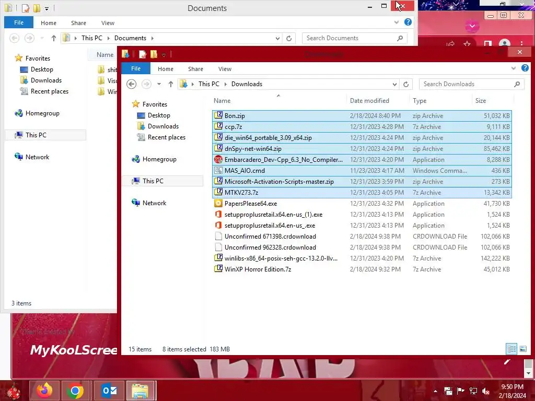Select Desktop in Documents navigation pane
The height and width of the screenshot is (401, 535).
42,69
